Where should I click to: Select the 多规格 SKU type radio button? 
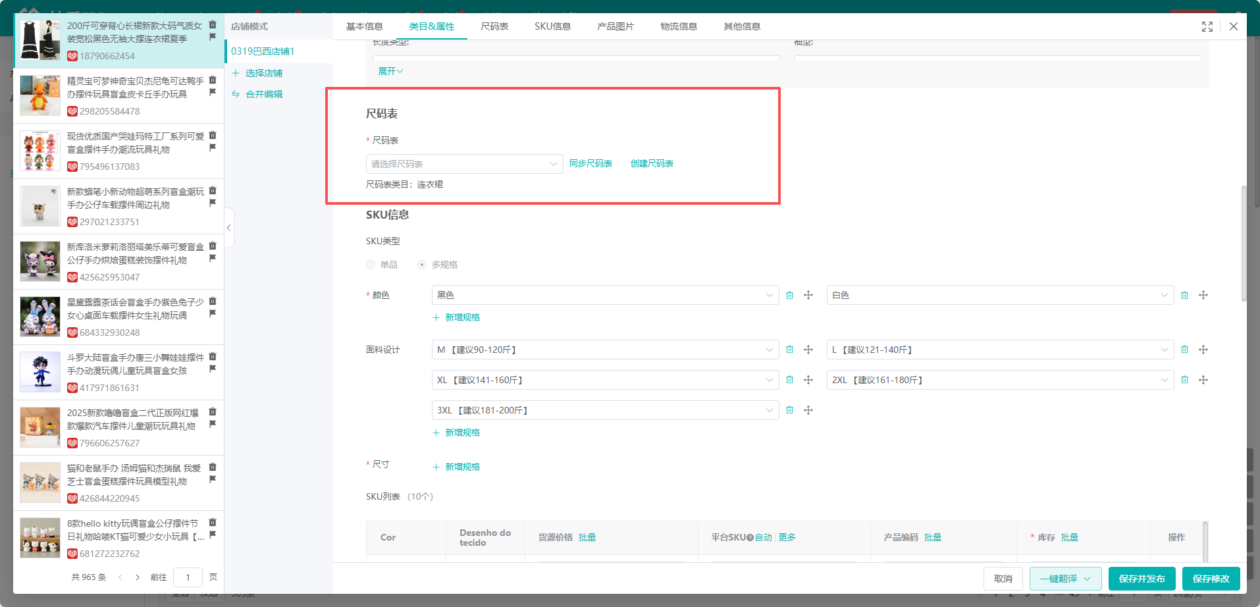[422, 265]
